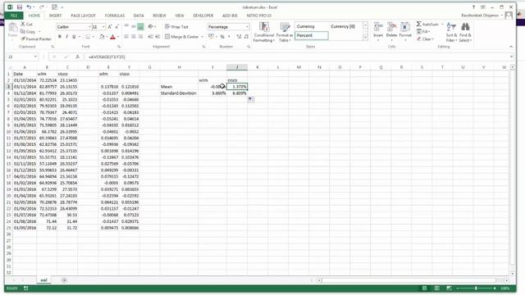Decrease the font size
This screenshot has height=295, width=525.
(116, 27)
